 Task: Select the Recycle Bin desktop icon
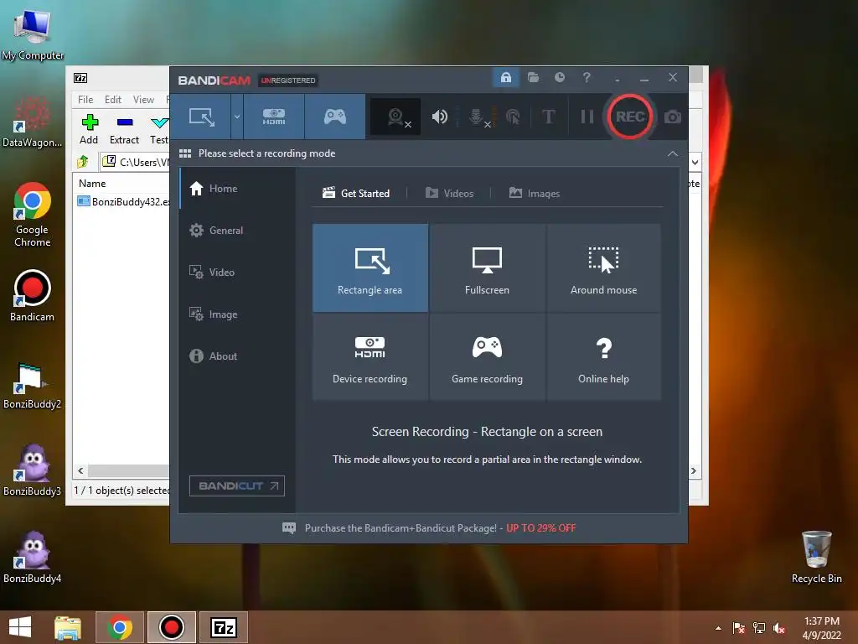click(x=816, y=557)
